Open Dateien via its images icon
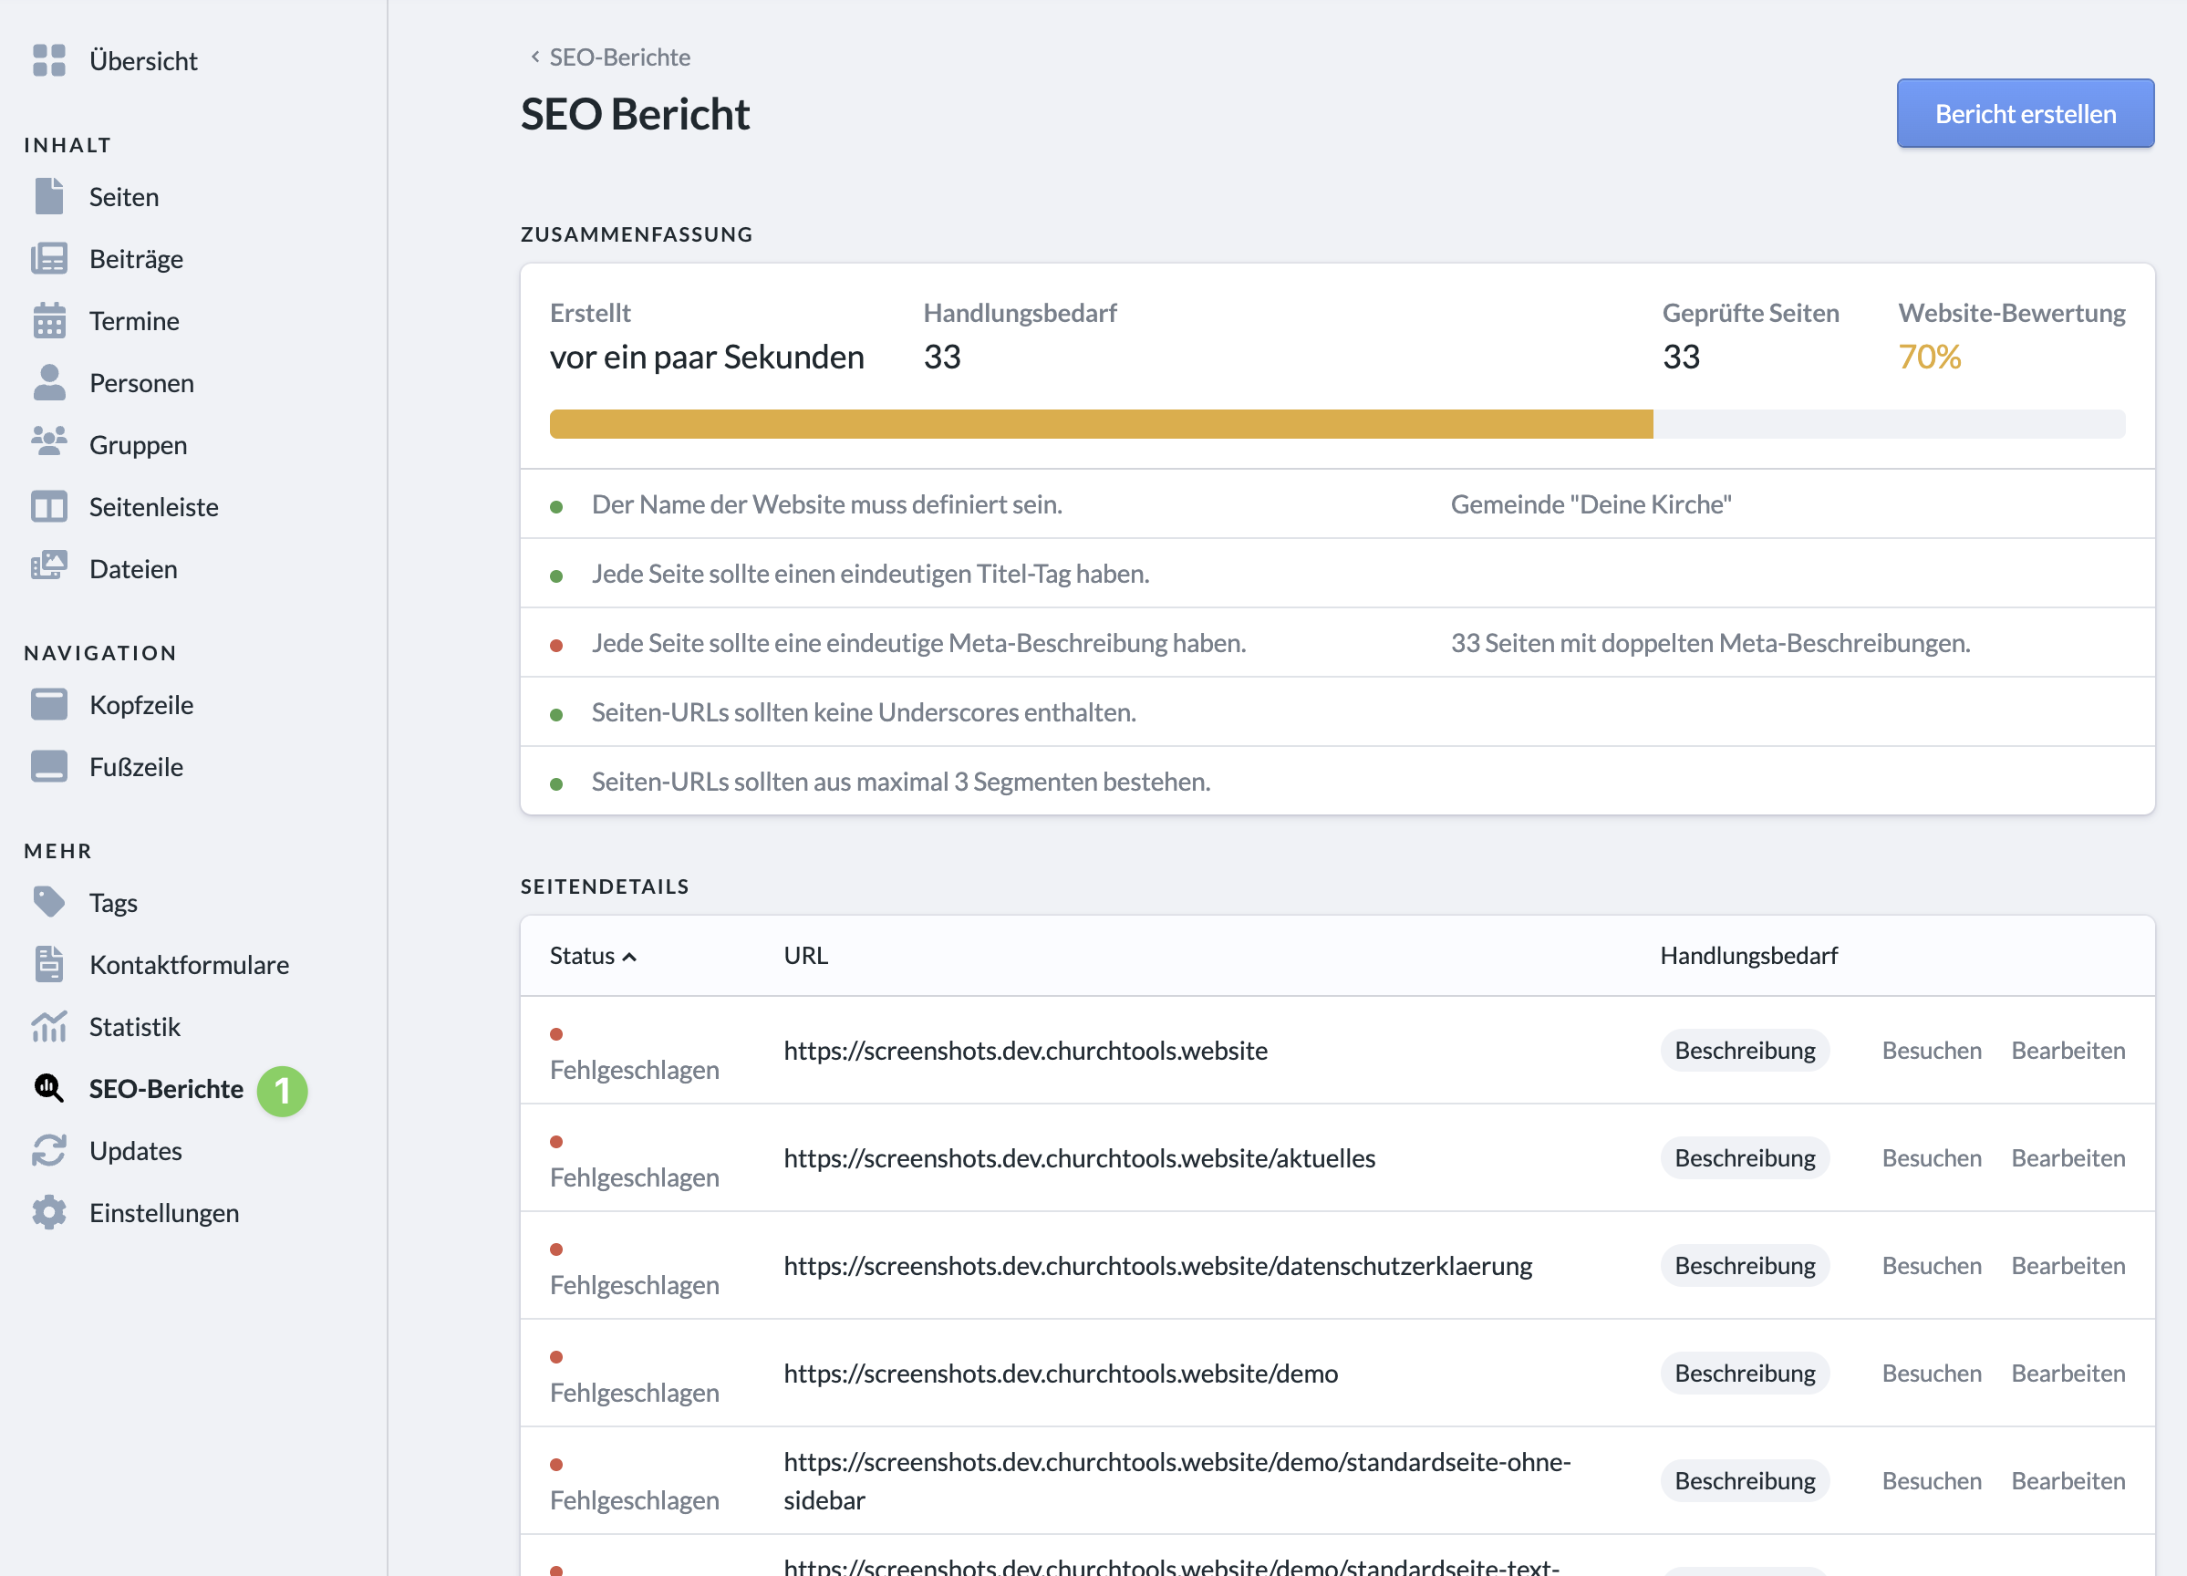Image resolution: width=2187 pixels, height=1576 pixels. click(x=49, y=567)
